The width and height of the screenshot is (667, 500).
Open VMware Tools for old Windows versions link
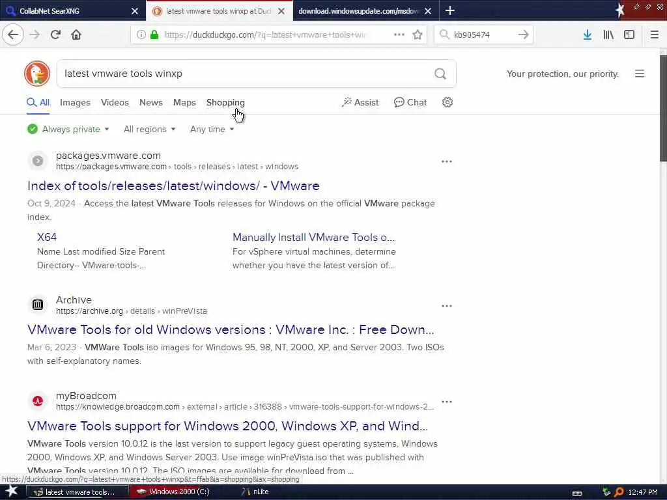[231, 329]
